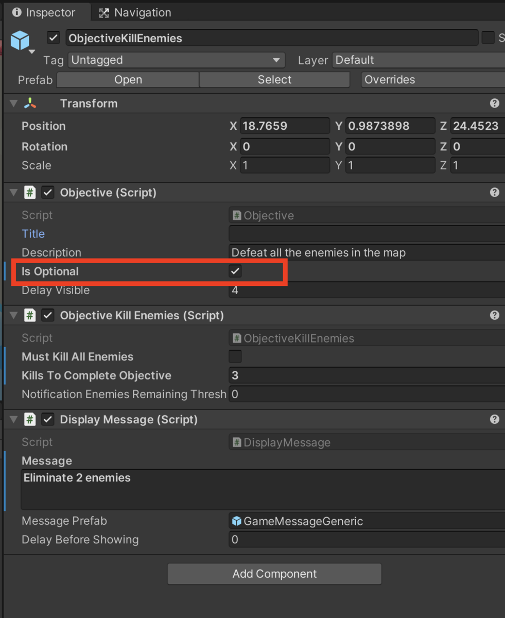505x618 pixels.
Task: Click the Delay Visible label
Action: coord(56,290)
